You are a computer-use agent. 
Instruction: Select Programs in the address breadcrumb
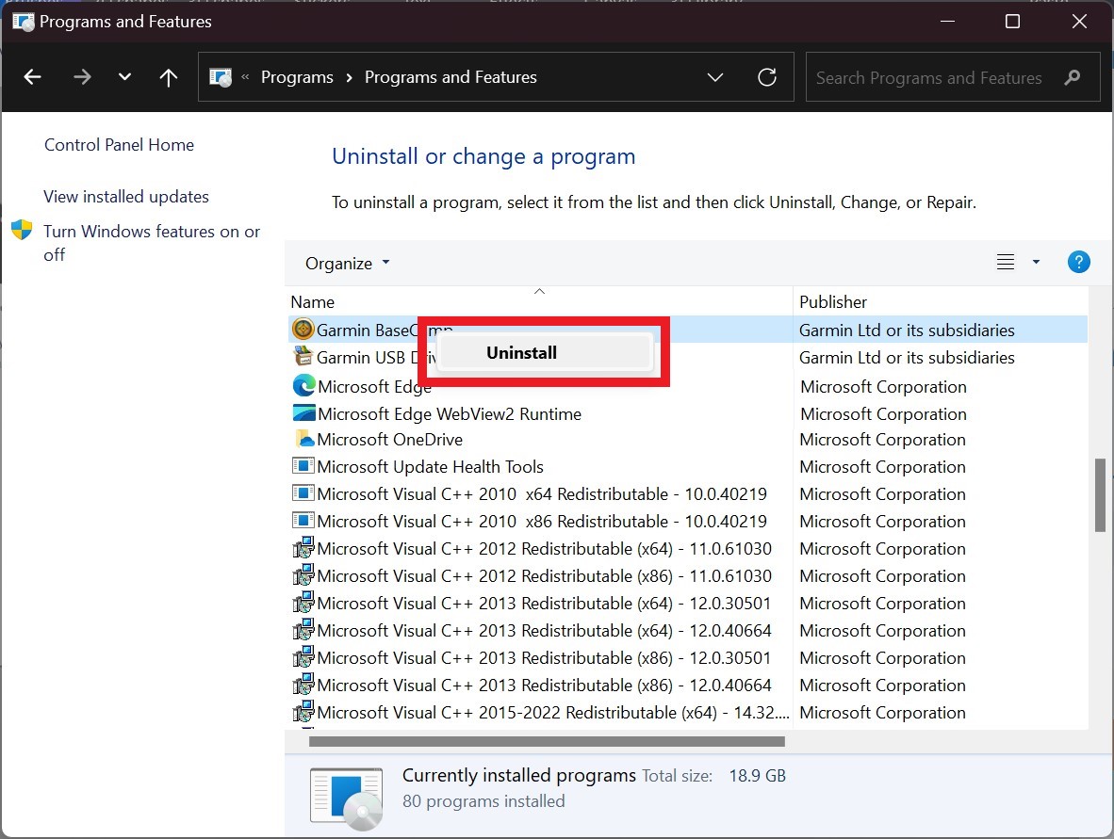(x=297, y=76)
